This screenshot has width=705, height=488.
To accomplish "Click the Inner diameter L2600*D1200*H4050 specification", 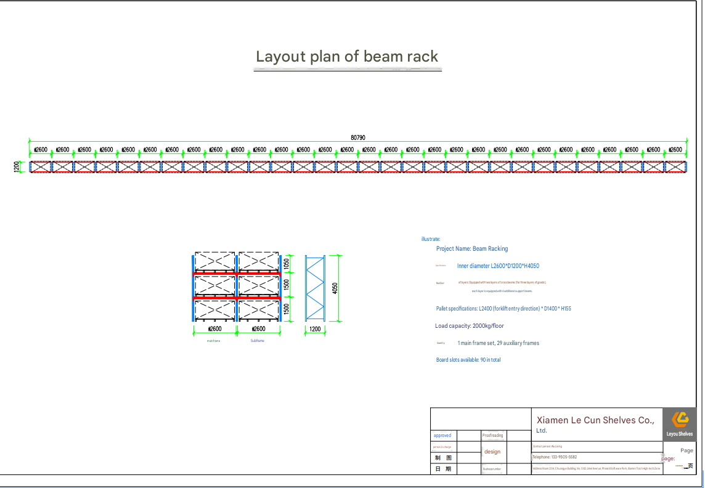I will click(498, 266).
